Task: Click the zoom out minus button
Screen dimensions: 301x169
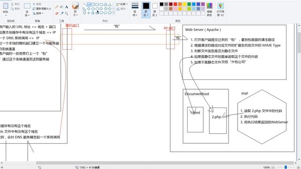Action: coord(273,167)
